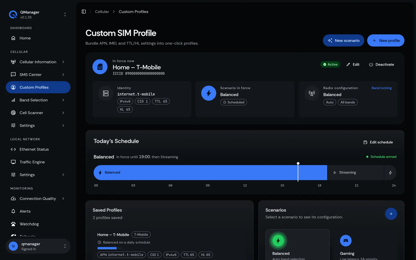This screenshot has height=260, width=416.
Task: Click the blue SIM card profile icon
Action: [100, 67]
